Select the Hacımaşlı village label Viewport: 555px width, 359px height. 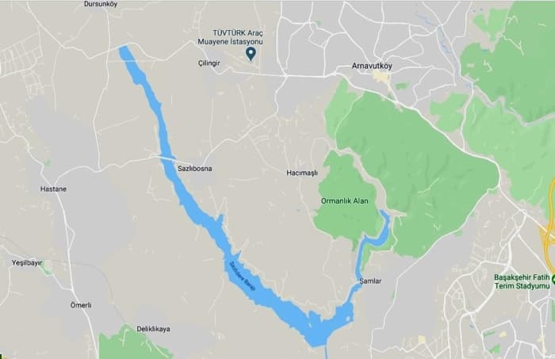click(302, 173)
